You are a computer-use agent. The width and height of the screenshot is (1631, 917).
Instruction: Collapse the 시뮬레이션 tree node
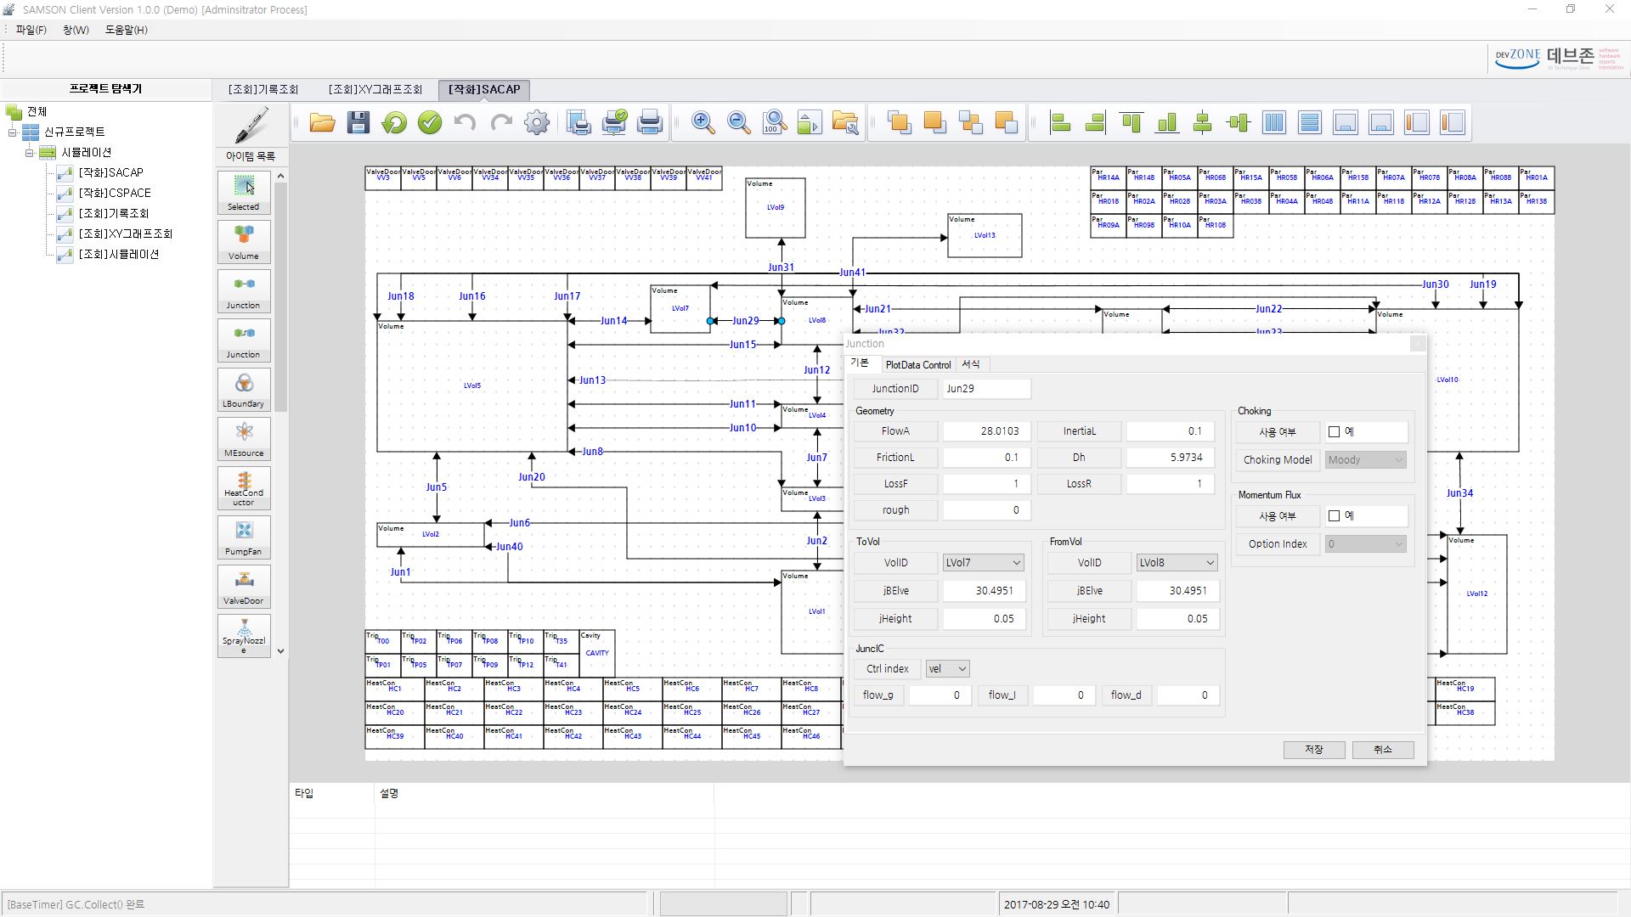click(29, 153)
